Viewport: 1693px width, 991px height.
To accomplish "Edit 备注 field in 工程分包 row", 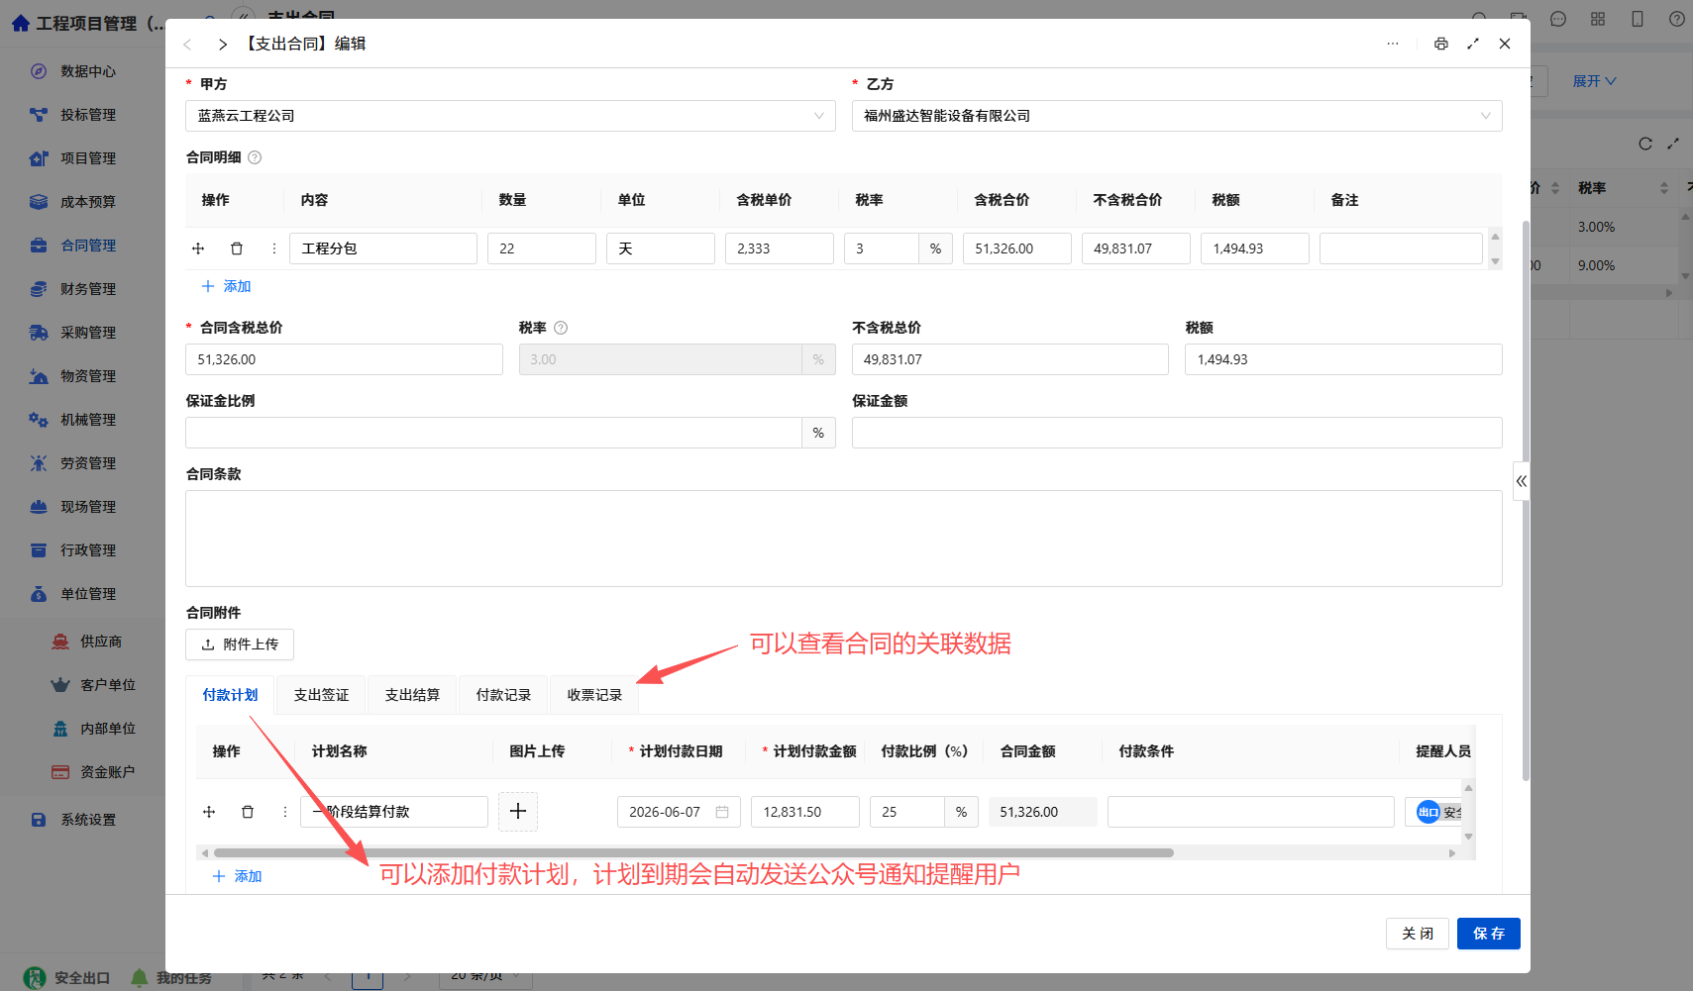I will (1401, 248).
